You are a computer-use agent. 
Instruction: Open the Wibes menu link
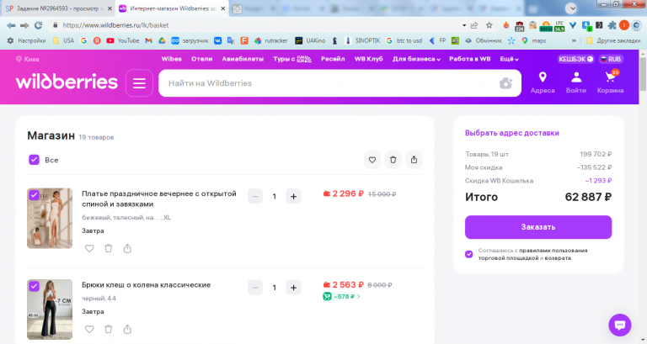[171, 59]
